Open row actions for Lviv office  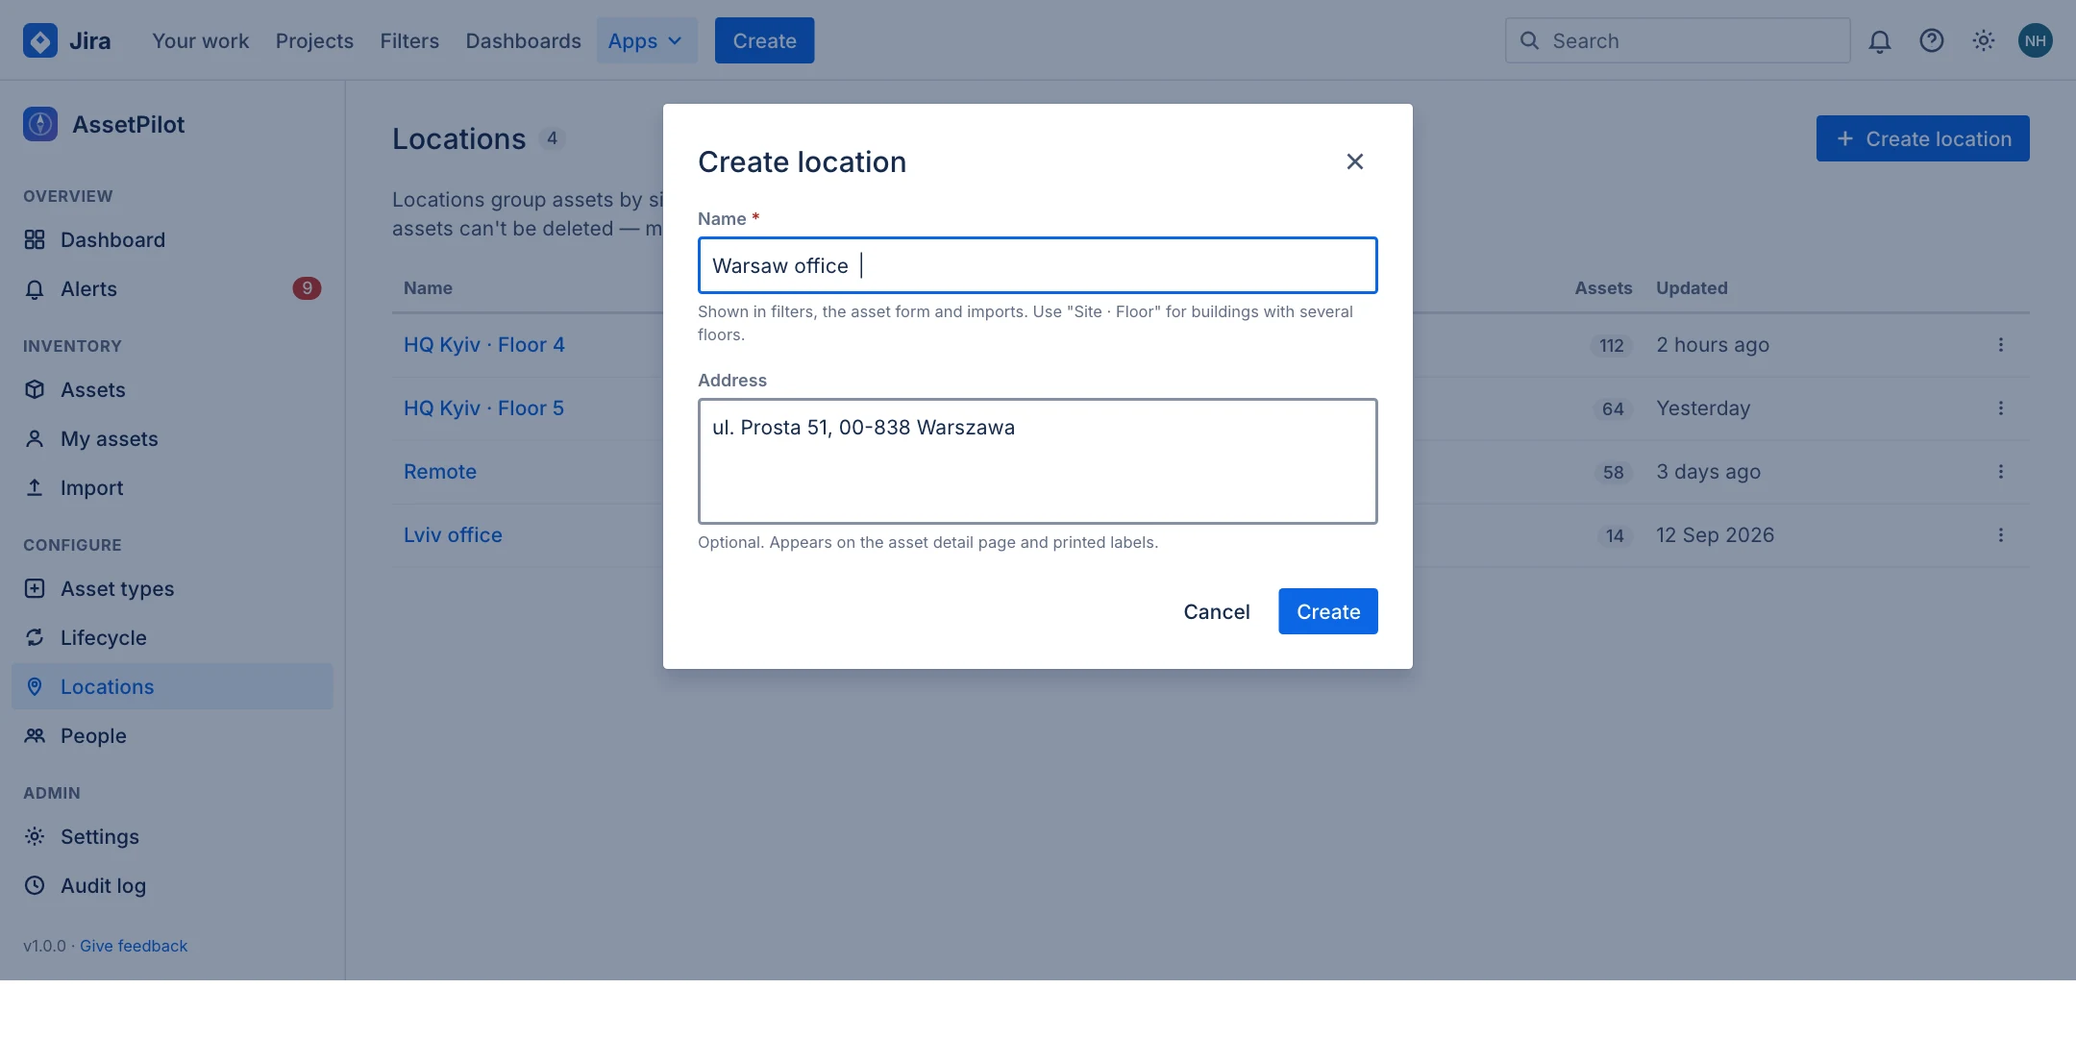coord(2001,534)
